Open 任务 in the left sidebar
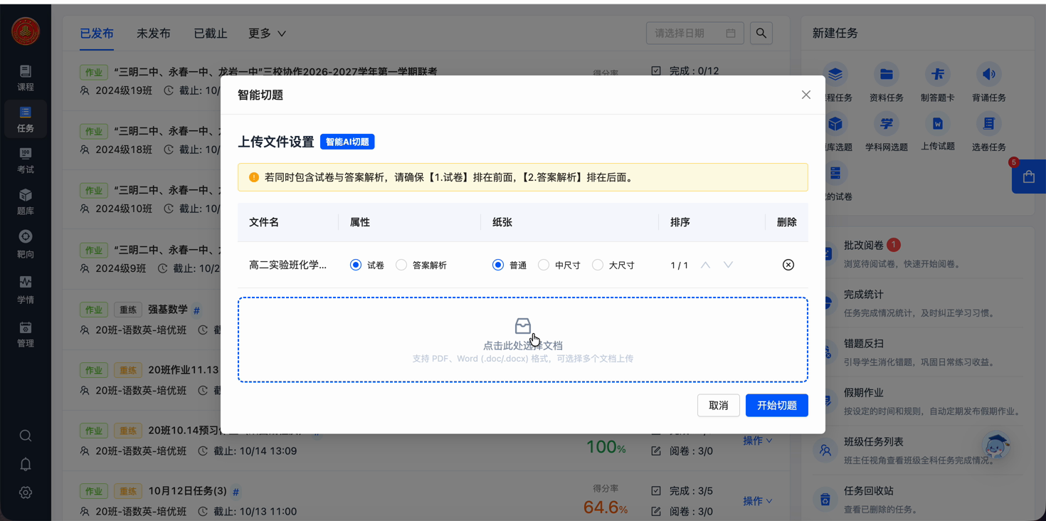The width and height of the screenshot is (1046, 521). (x=26, y=119)
